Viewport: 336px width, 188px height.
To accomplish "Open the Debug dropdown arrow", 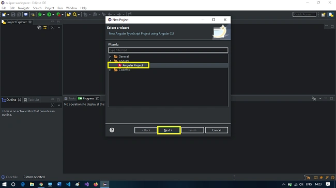I will [44, 14].
